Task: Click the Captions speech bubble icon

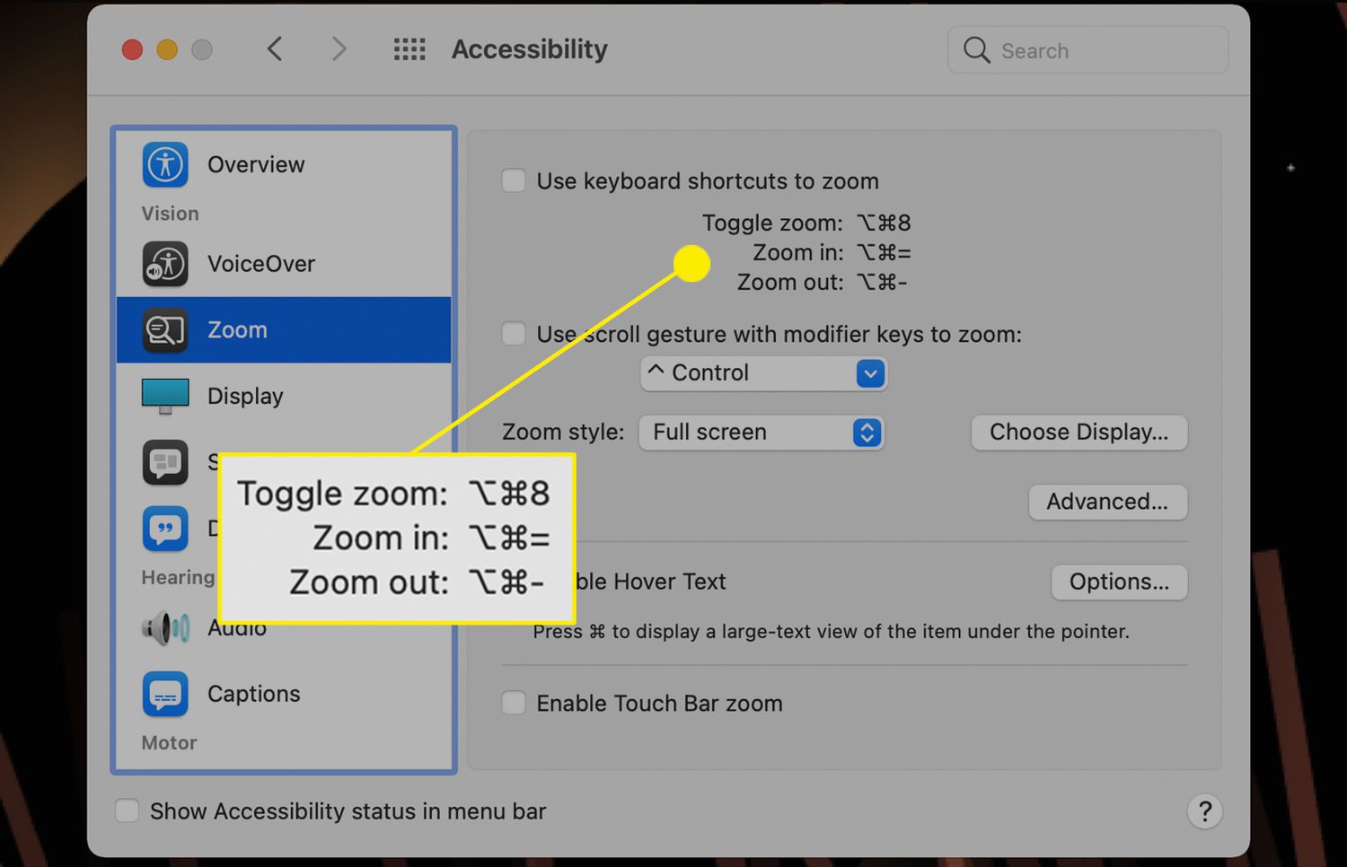Action: point(165,694)
